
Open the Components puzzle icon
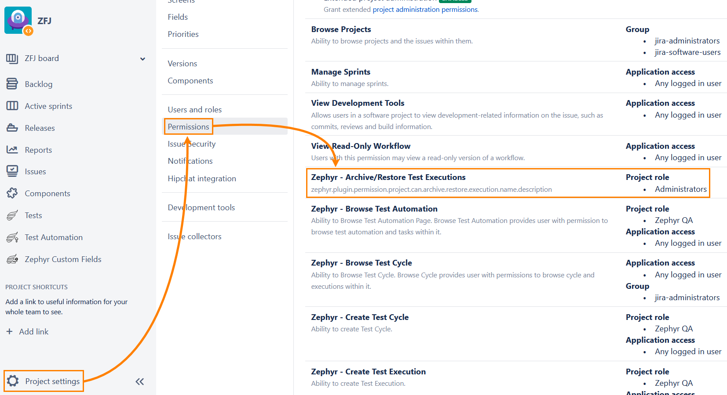click(x=13, y=193)
